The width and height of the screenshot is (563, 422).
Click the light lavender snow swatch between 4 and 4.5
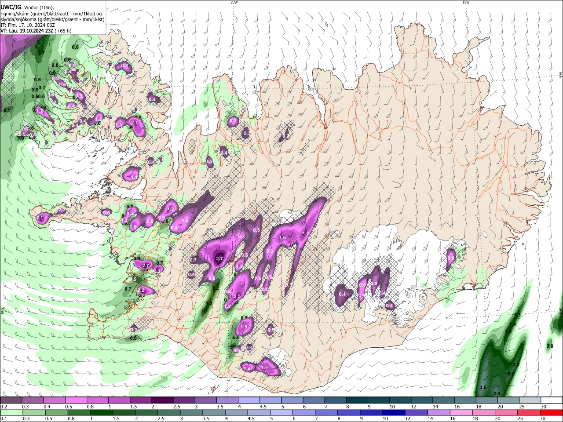(249, 400)
